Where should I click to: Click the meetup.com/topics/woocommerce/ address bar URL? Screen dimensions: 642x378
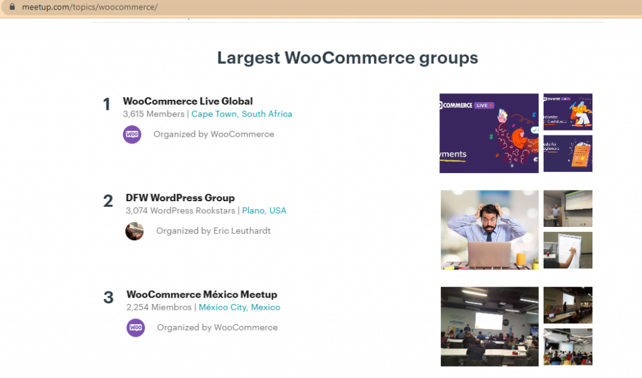point(90,7)
